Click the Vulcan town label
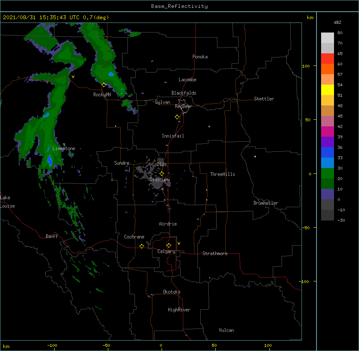359x351 pixels. point(226,330)
